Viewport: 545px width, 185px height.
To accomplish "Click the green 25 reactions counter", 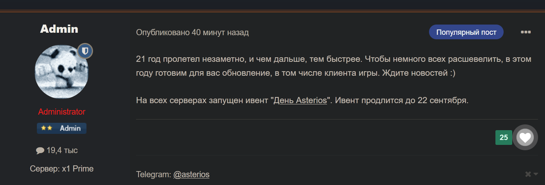I will pos(504,138).
